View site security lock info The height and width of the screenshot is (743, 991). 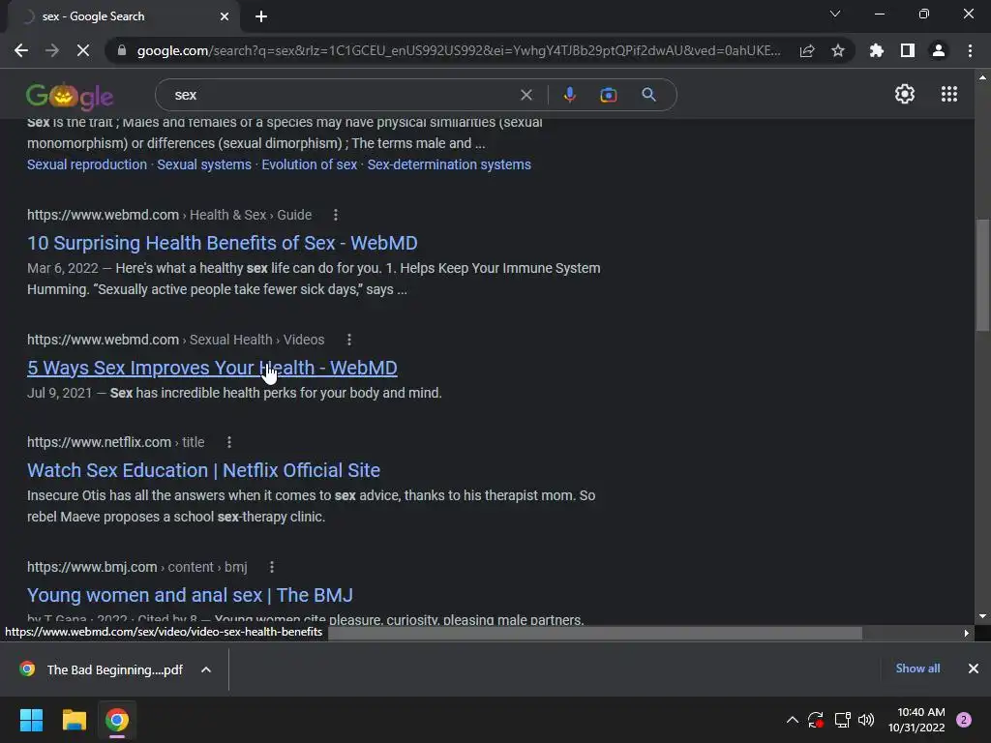click(122, 50)
